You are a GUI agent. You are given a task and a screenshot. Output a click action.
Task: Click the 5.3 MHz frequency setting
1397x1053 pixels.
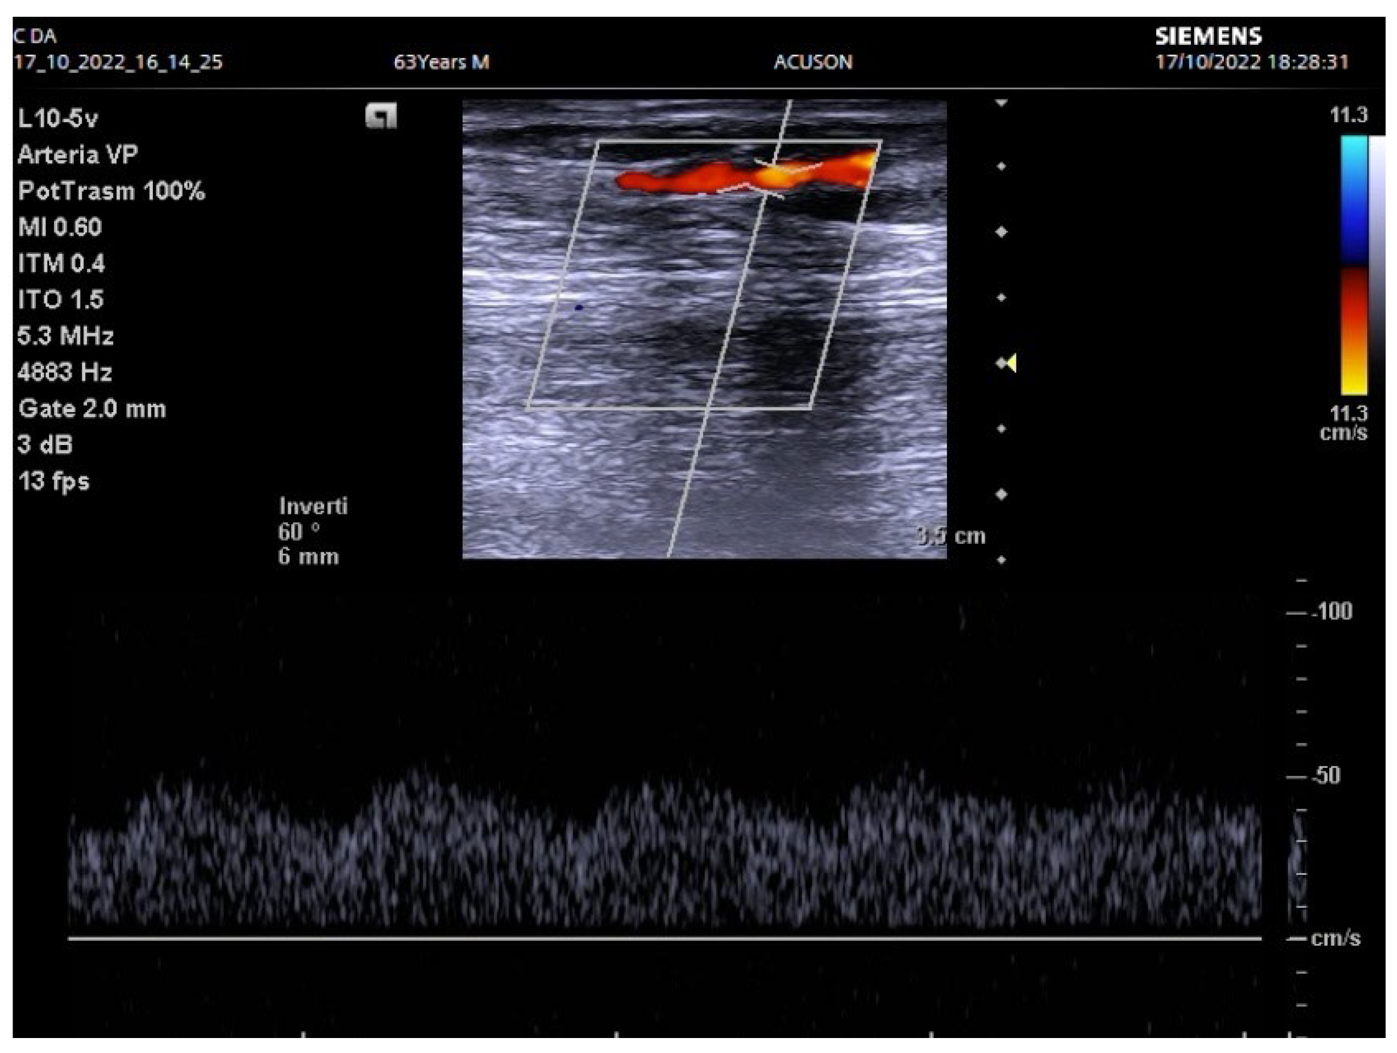coord(66,335)
